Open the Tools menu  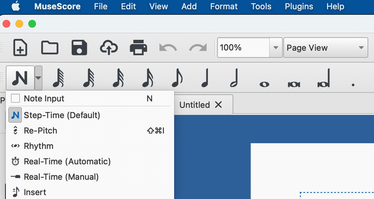(x=261, y=6)
